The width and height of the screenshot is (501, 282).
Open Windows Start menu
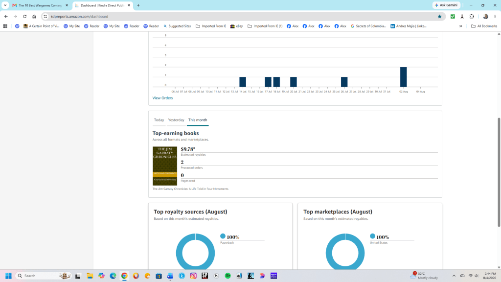coord(9,276)
